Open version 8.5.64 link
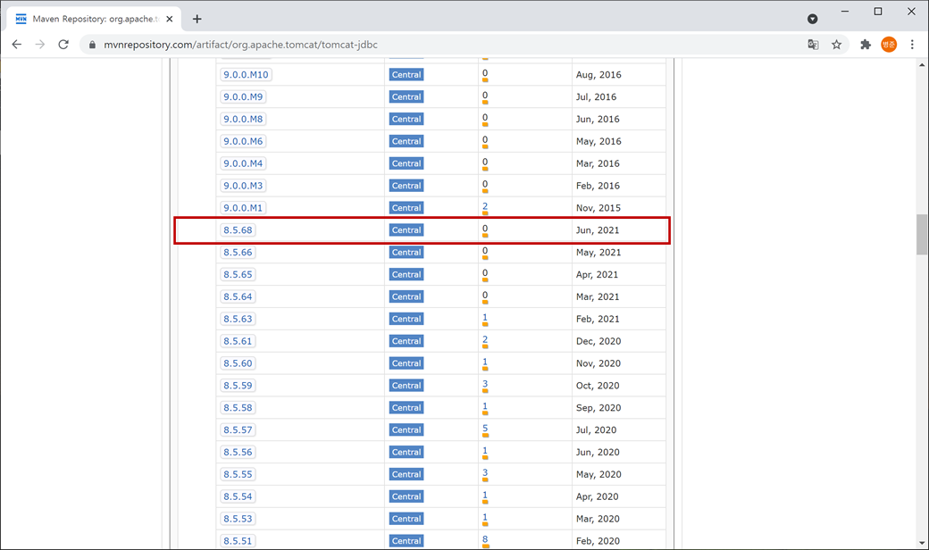The width and height of the screenshot is (929, 550). click(238, 296)
